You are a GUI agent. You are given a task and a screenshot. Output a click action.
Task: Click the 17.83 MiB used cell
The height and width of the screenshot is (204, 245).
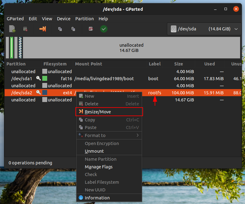coord(213,79)
